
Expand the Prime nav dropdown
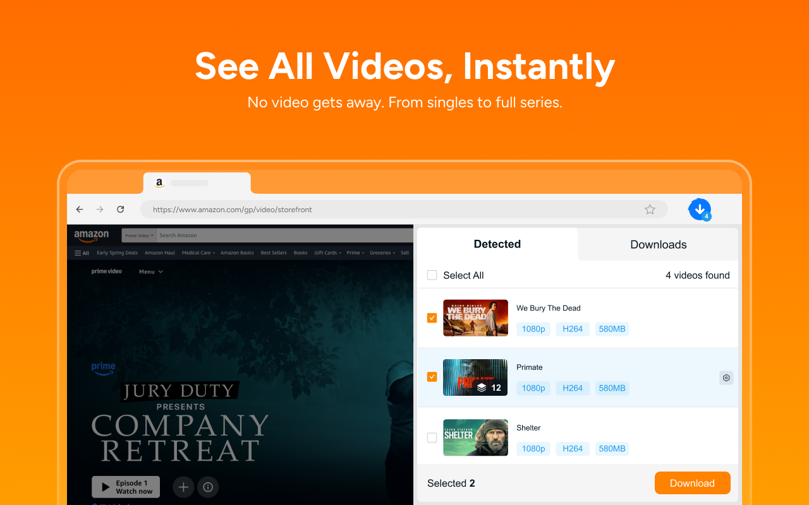(x=355, y=253)
